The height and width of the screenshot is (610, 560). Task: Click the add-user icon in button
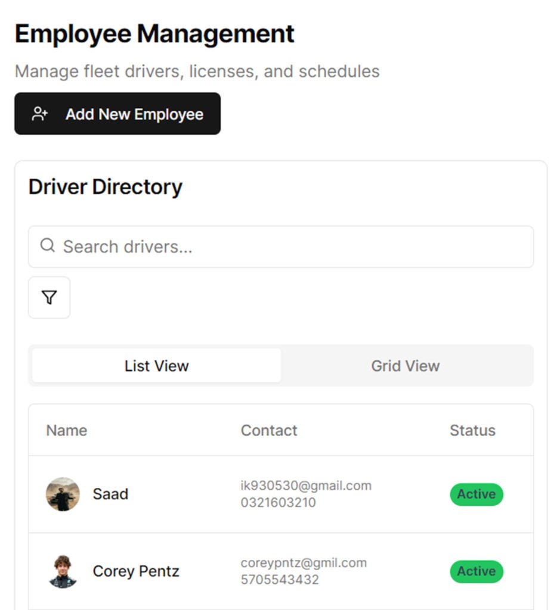click(40, 114)
